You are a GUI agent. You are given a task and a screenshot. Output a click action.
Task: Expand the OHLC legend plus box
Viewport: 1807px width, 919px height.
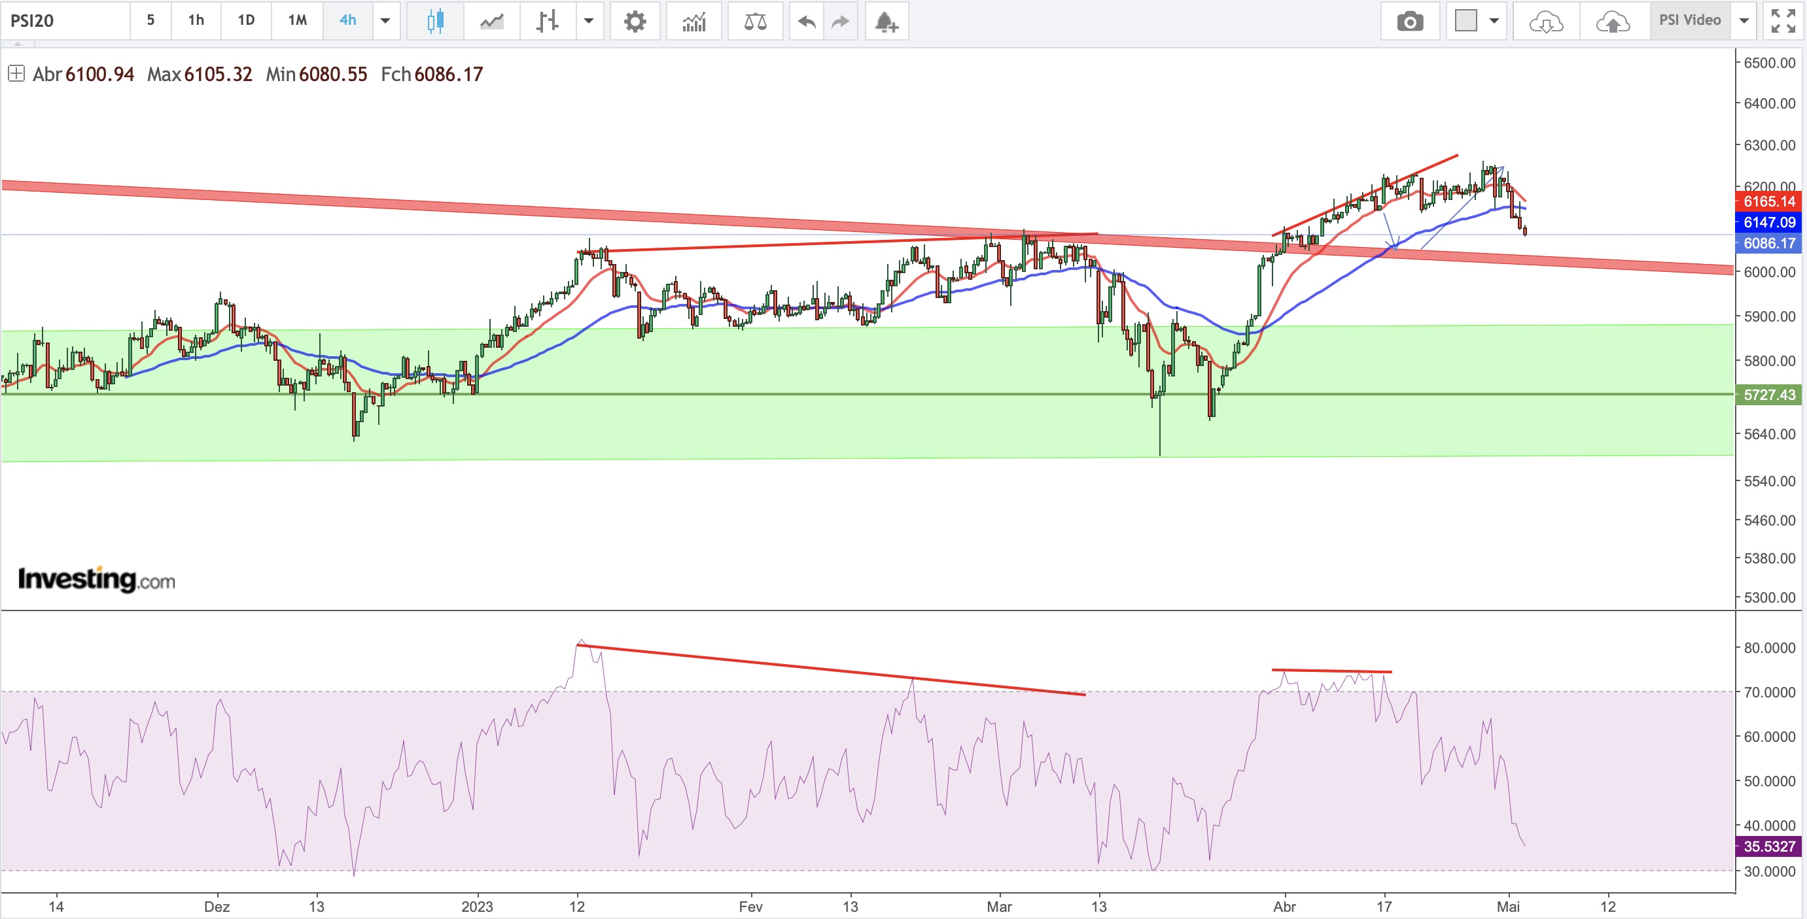coord(16,74)
